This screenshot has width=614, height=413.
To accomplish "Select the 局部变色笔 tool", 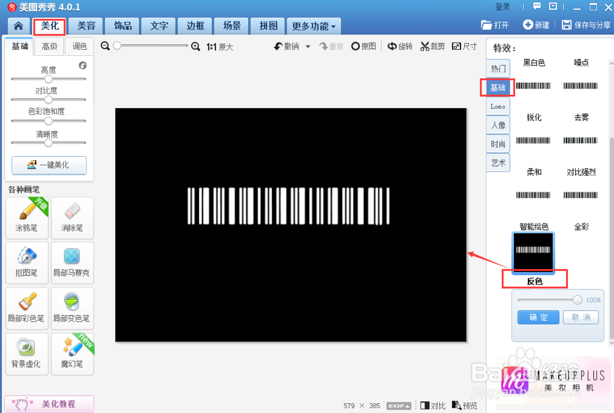I will [x=72, y=309].
